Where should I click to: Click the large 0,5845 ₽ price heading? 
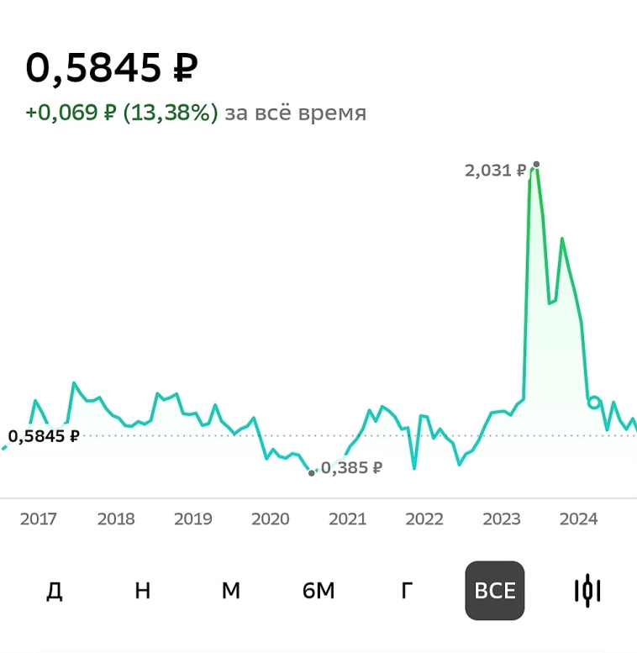pyautogui.click(x=112, y=68)
